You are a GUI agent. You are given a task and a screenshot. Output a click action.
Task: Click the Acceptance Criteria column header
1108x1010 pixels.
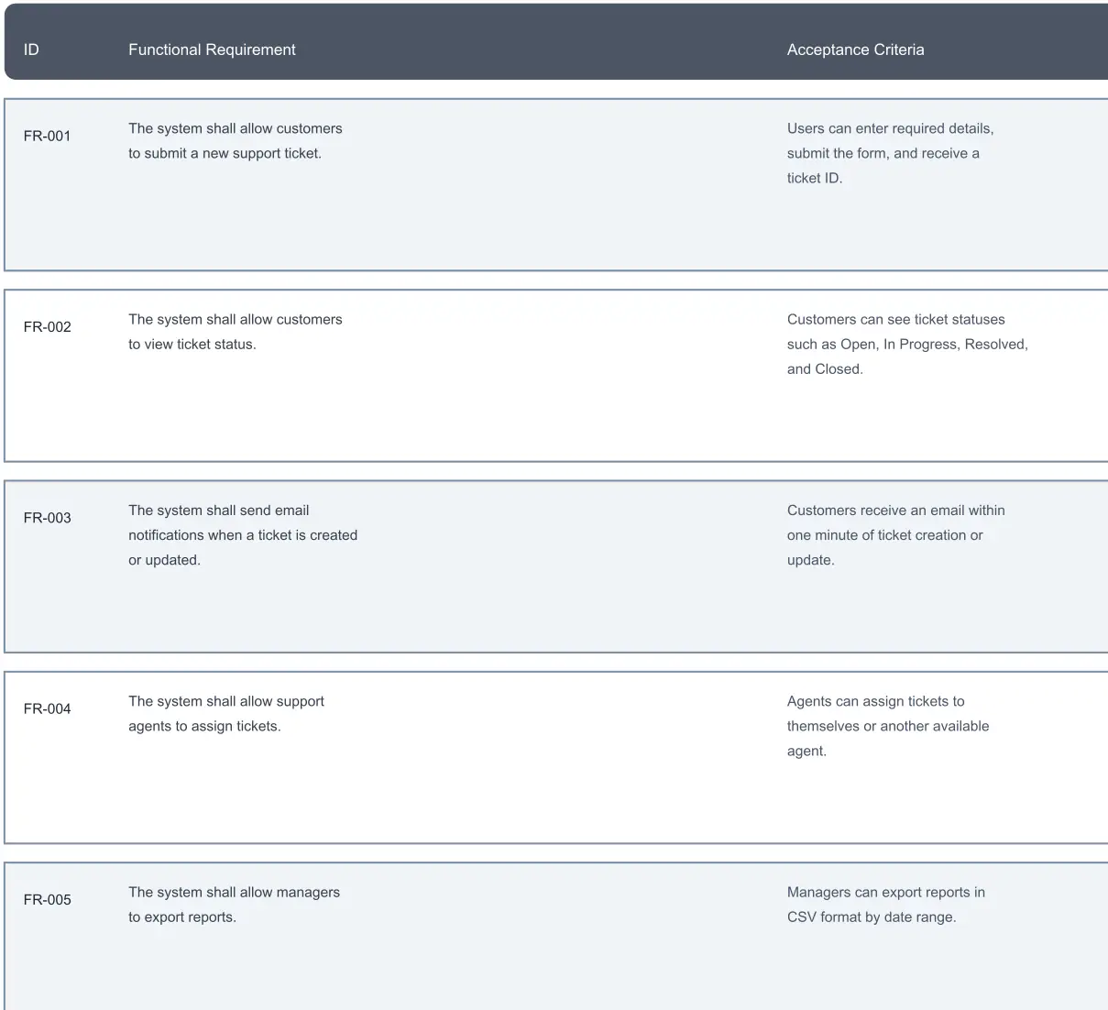[855, 49]
